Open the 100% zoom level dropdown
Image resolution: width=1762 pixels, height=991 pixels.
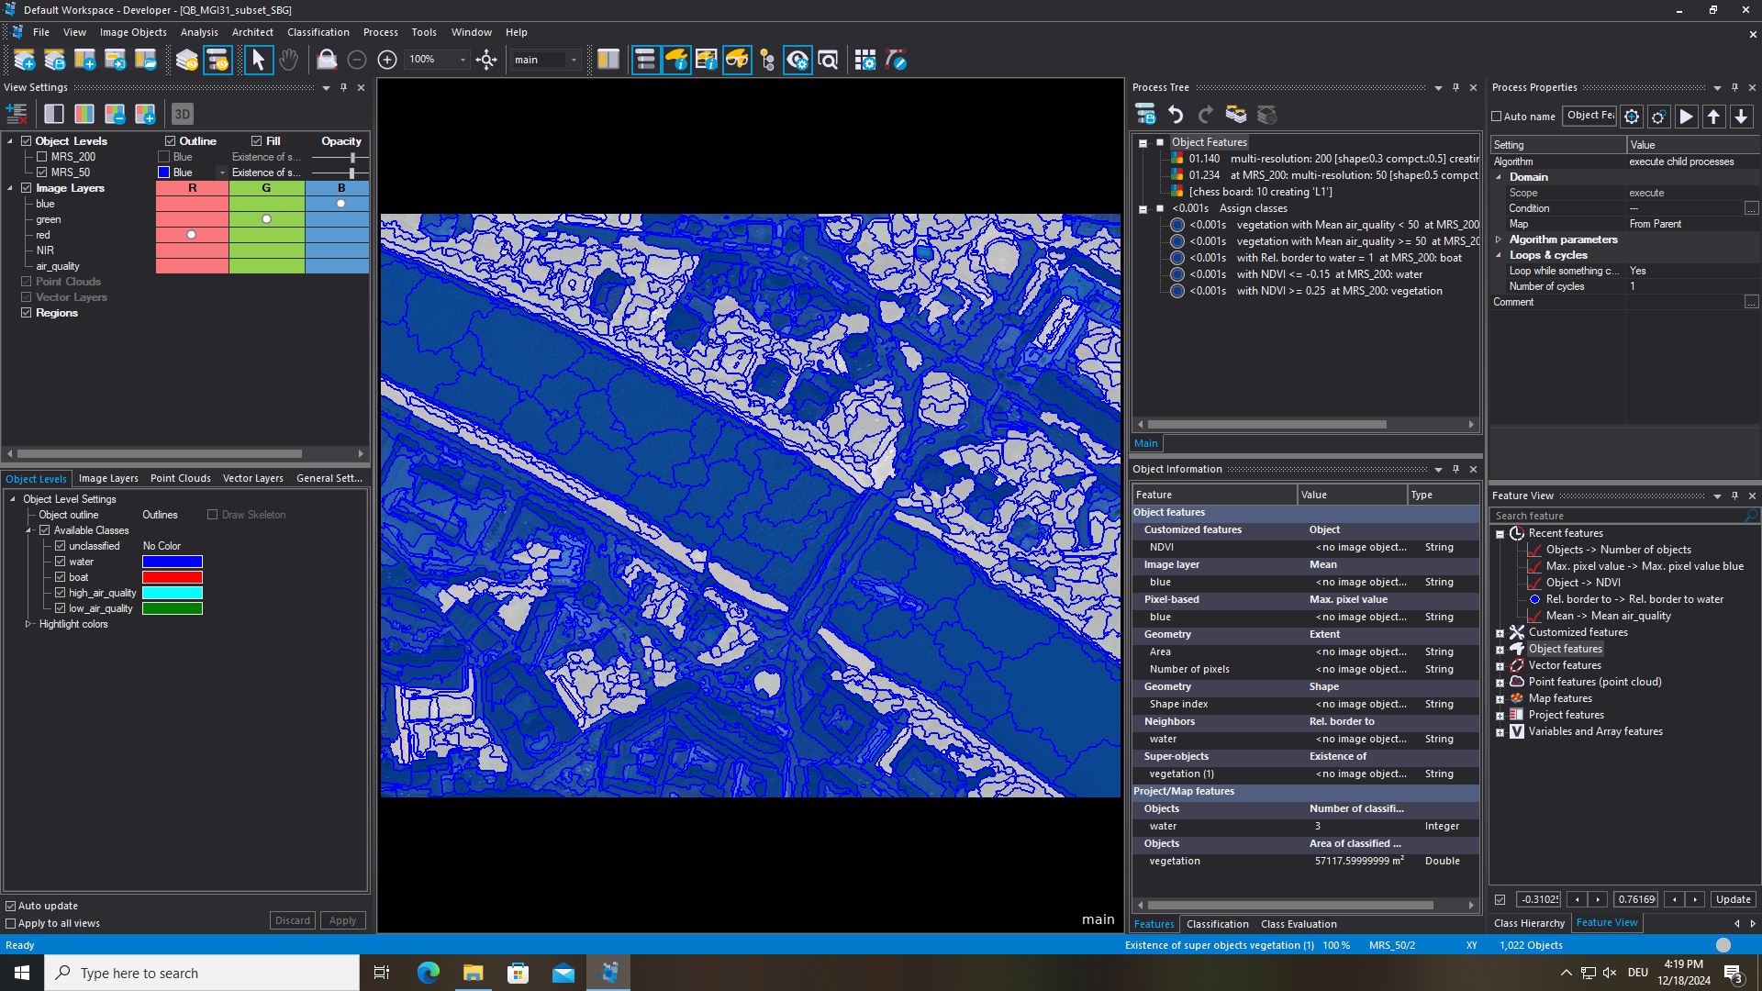[x=463, y=61]
